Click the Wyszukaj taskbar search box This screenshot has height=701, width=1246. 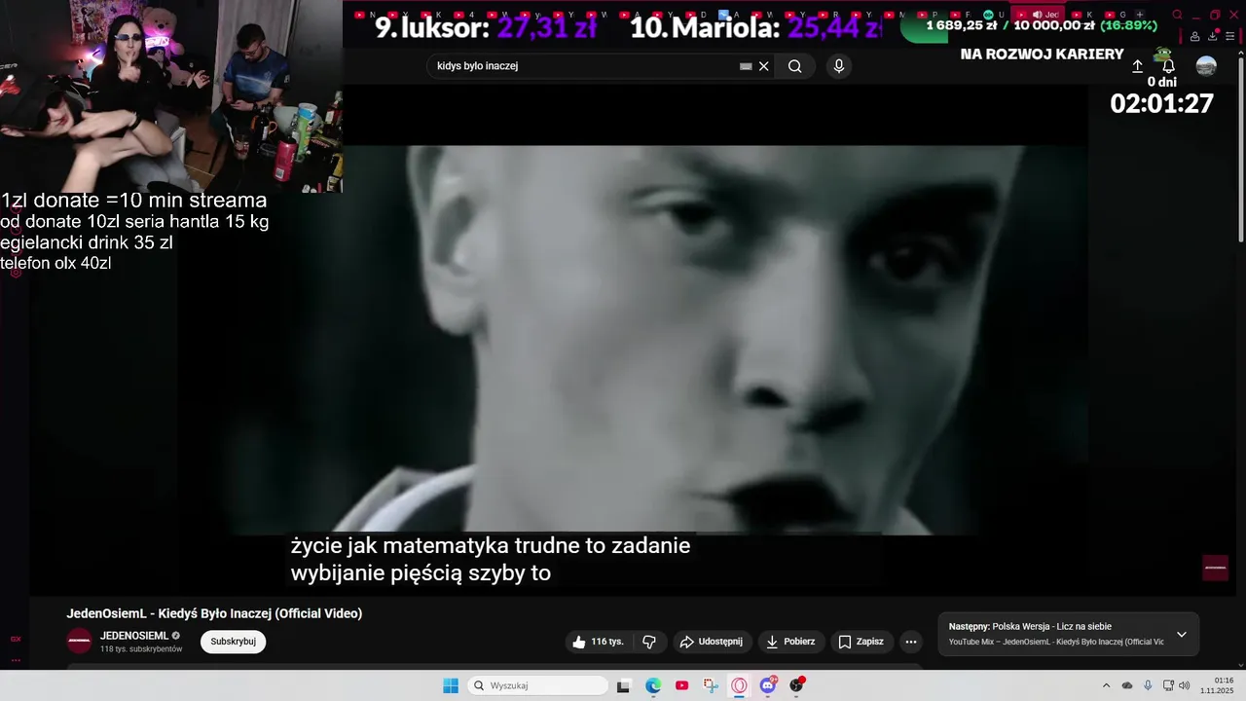(537, 685)
